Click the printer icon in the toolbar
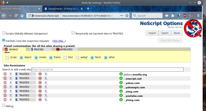This screenshot has height=111, width=206. pos(167,15)
